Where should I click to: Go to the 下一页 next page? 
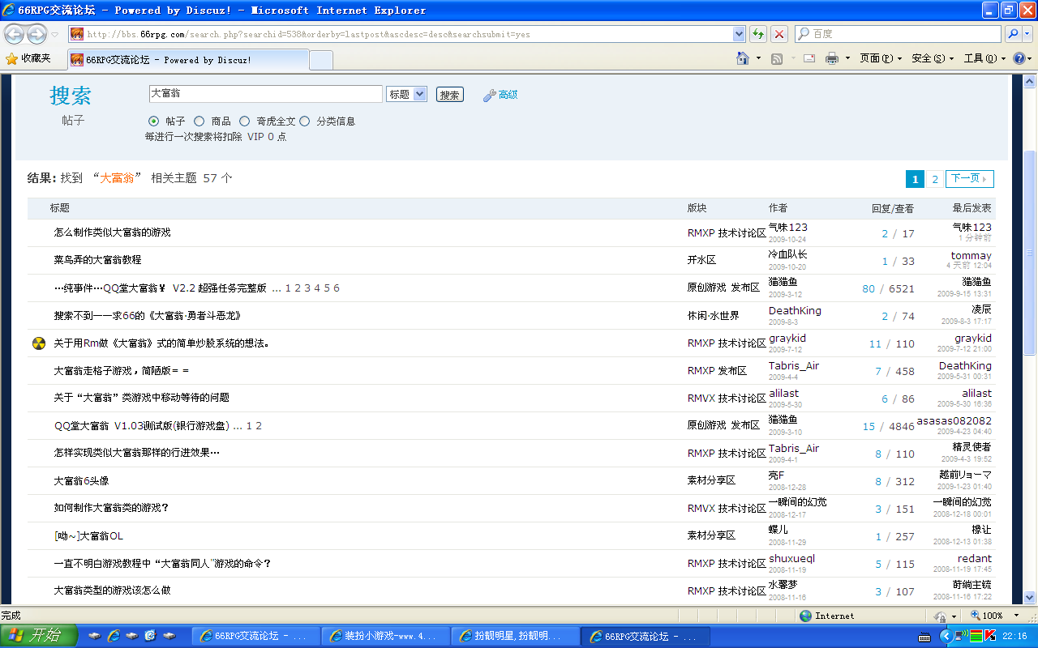click(969, 179)
